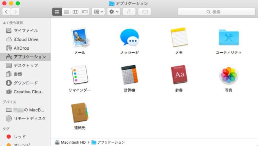Open the gear action menu

(x=114, y=12)
